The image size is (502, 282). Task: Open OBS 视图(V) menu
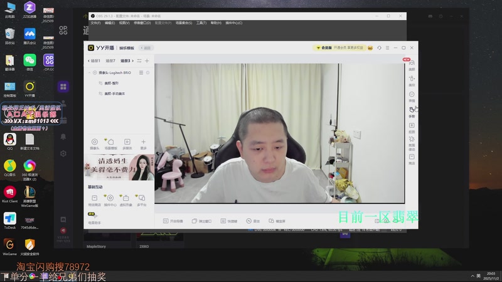point(124,23)
